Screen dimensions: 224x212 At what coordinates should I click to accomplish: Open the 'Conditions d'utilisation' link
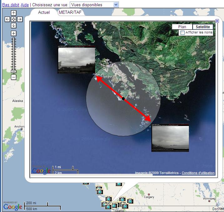point(198,173)
